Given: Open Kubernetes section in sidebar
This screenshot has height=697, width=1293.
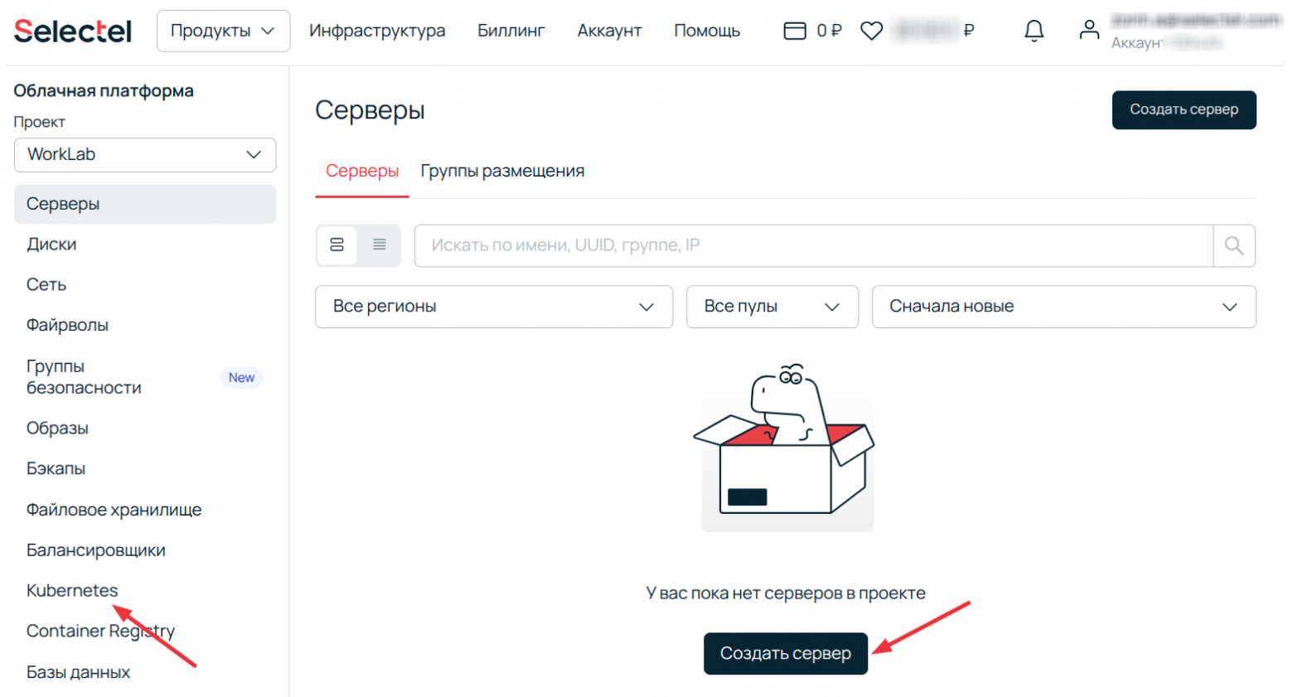Looking at the screenshot, I should click(73, 590).
